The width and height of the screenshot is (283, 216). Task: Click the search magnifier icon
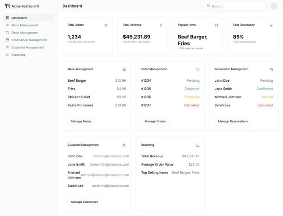coord(208,6)
